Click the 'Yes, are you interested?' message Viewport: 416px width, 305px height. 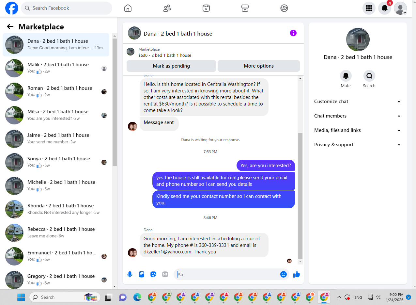click(x=266, y=166)
